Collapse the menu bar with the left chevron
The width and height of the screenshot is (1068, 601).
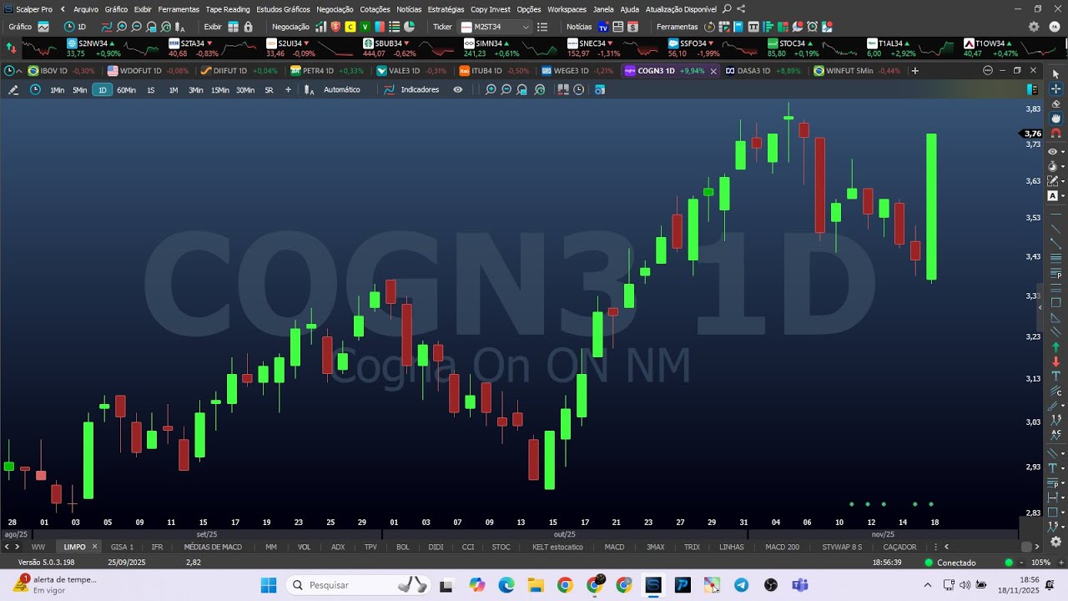pos(63,9)
